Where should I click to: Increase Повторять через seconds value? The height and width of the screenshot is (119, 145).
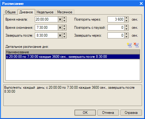(126, 18)
